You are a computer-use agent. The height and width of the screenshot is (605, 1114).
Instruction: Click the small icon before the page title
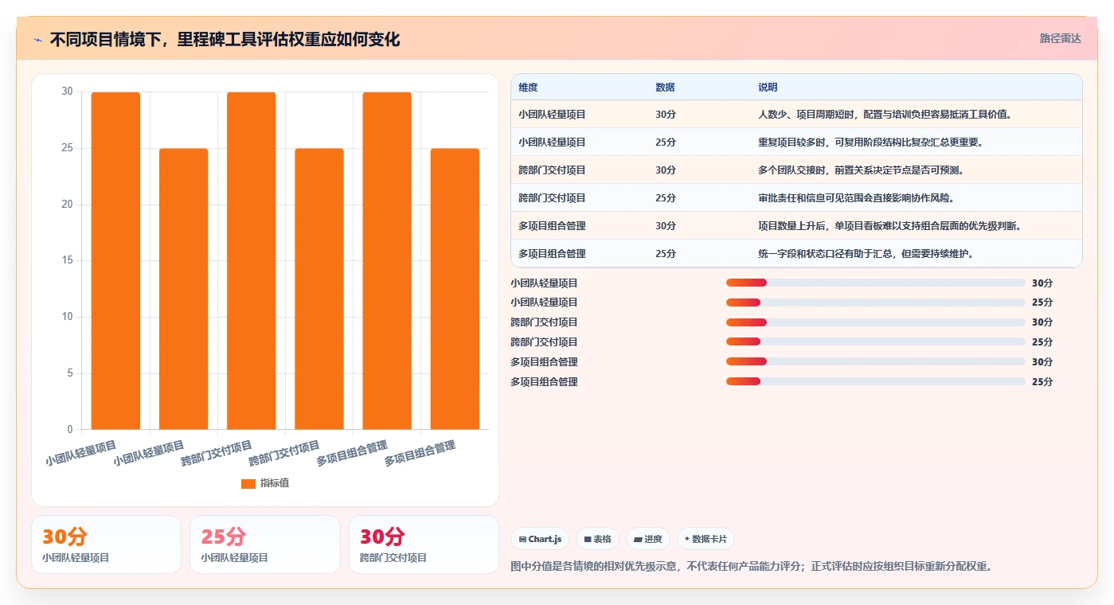37,40
